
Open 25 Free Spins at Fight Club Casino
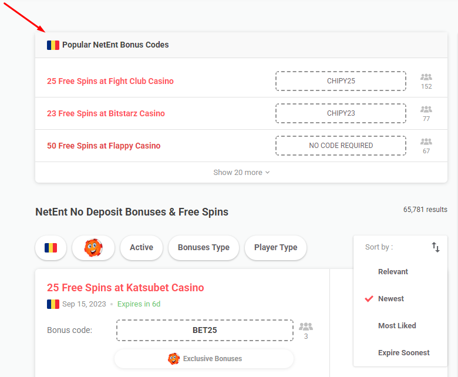(110, 82)
